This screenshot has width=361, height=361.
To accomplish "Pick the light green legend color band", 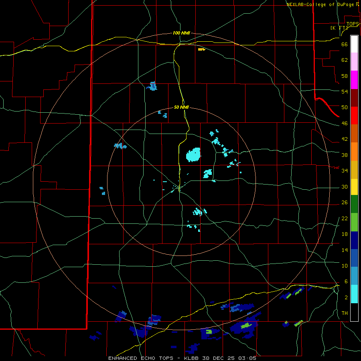I will (x=354, y=222).
